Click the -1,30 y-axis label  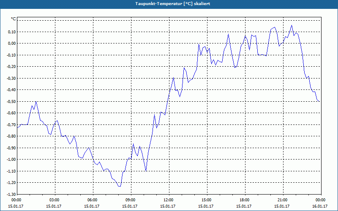(x=11, y=195)
